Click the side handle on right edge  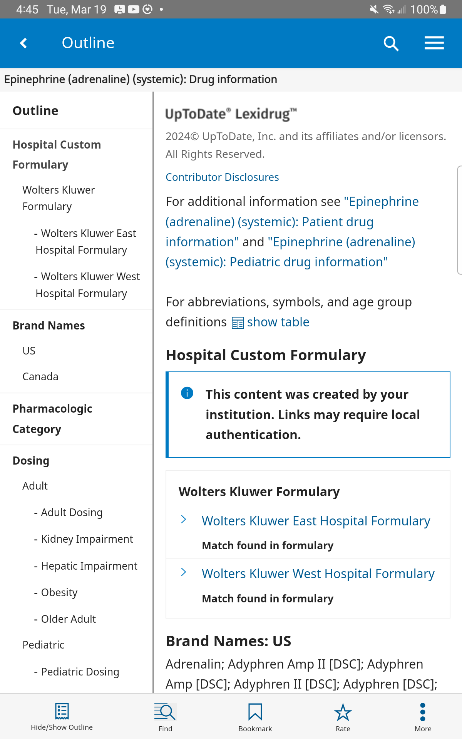(459, 220)
